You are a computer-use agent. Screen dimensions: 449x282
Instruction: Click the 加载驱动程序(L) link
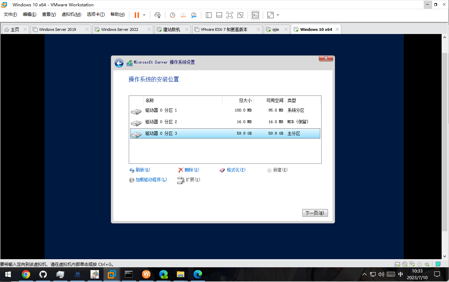148,180
